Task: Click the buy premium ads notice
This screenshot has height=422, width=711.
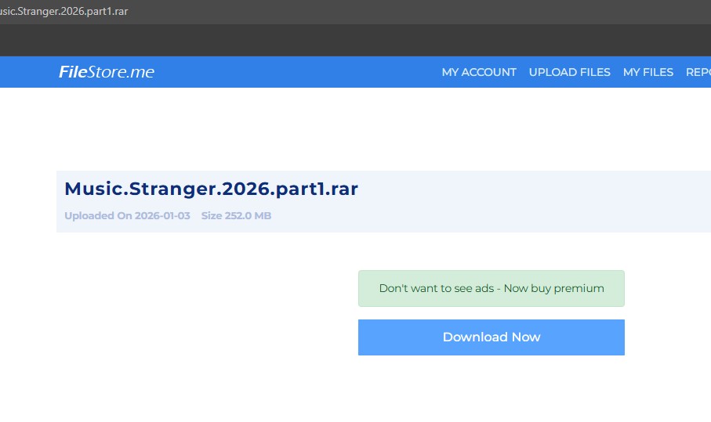Action: point(491,288)
